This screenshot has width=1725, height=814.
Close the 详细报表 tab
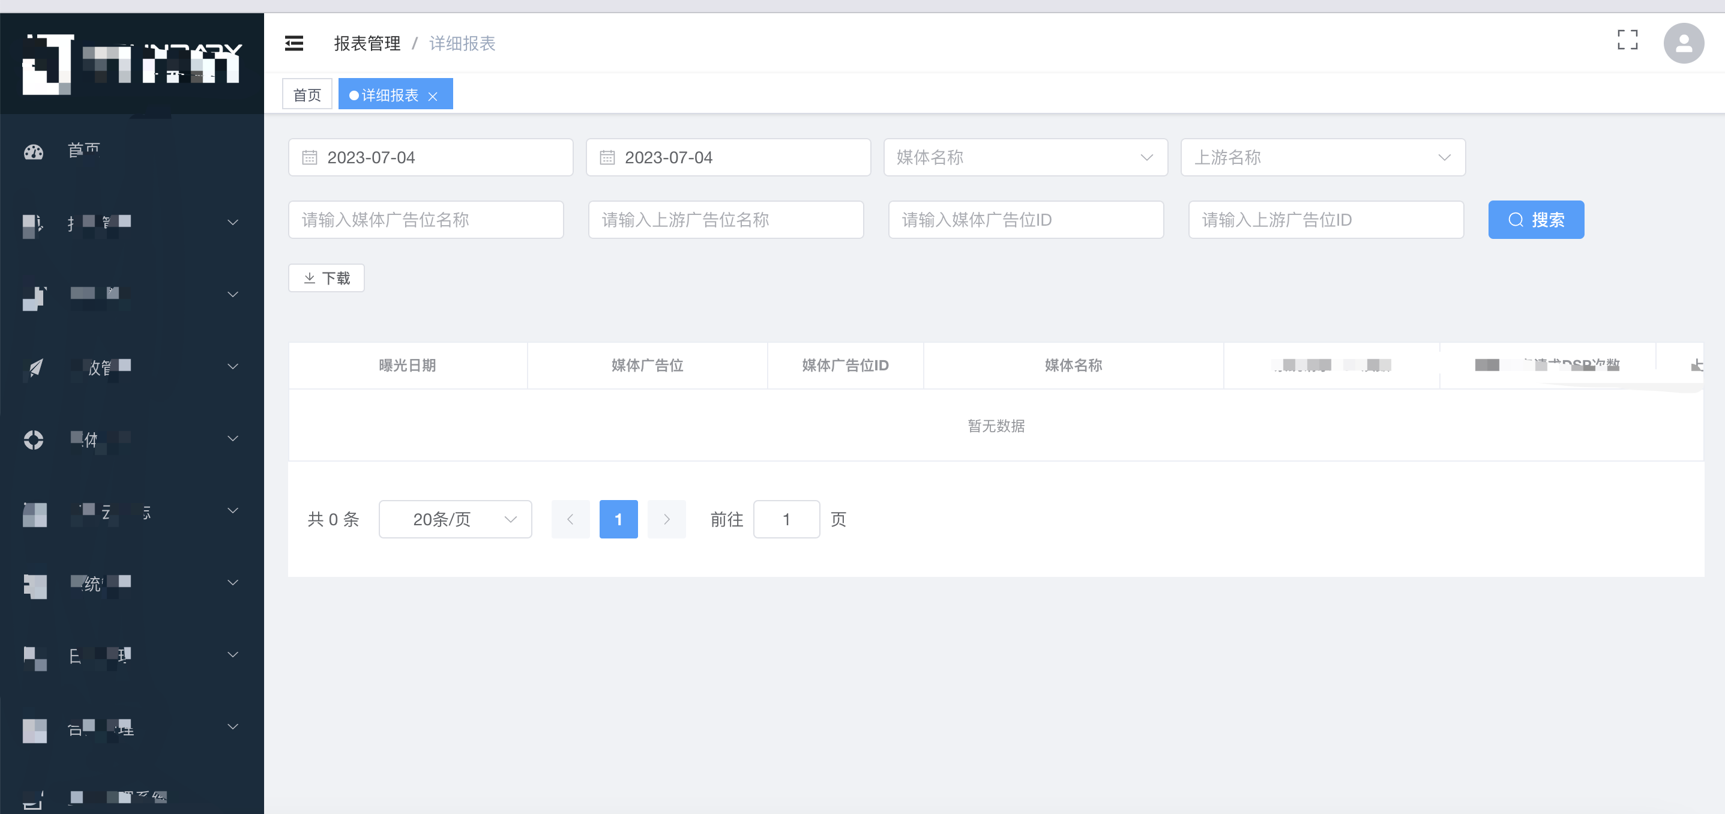(433, 96)
